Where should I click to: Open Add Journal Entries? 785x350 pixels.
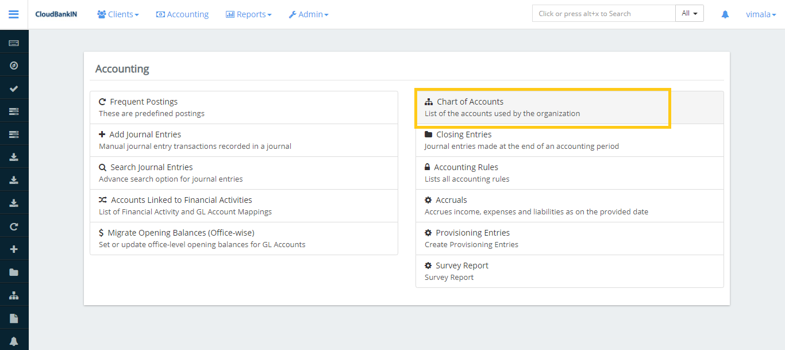pyautogui.click(x=145, y=134)
